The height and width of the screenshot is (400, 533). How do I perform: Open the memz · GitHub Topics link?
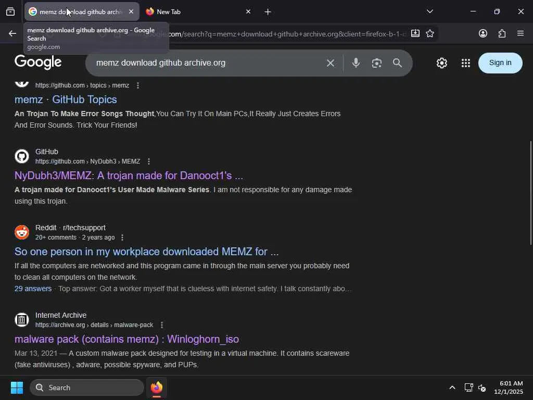[x=66, y=99]
